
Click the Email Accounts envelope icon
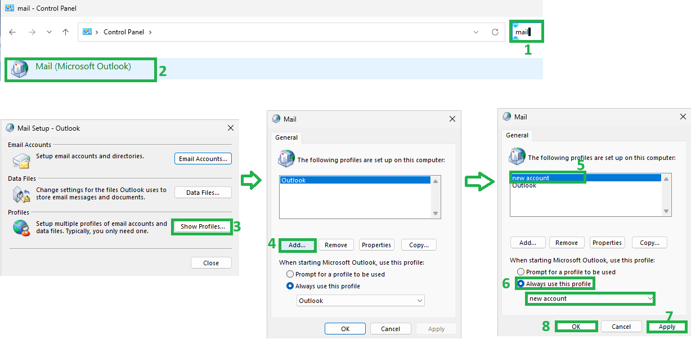point(21,160)
